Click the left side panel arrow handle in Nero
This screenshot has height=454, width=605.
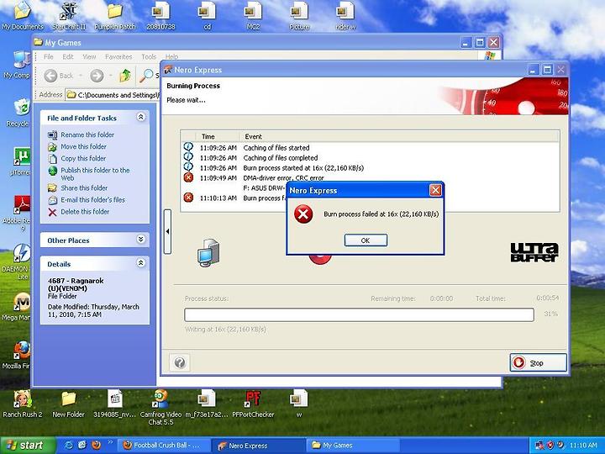[x=167, y=231]
